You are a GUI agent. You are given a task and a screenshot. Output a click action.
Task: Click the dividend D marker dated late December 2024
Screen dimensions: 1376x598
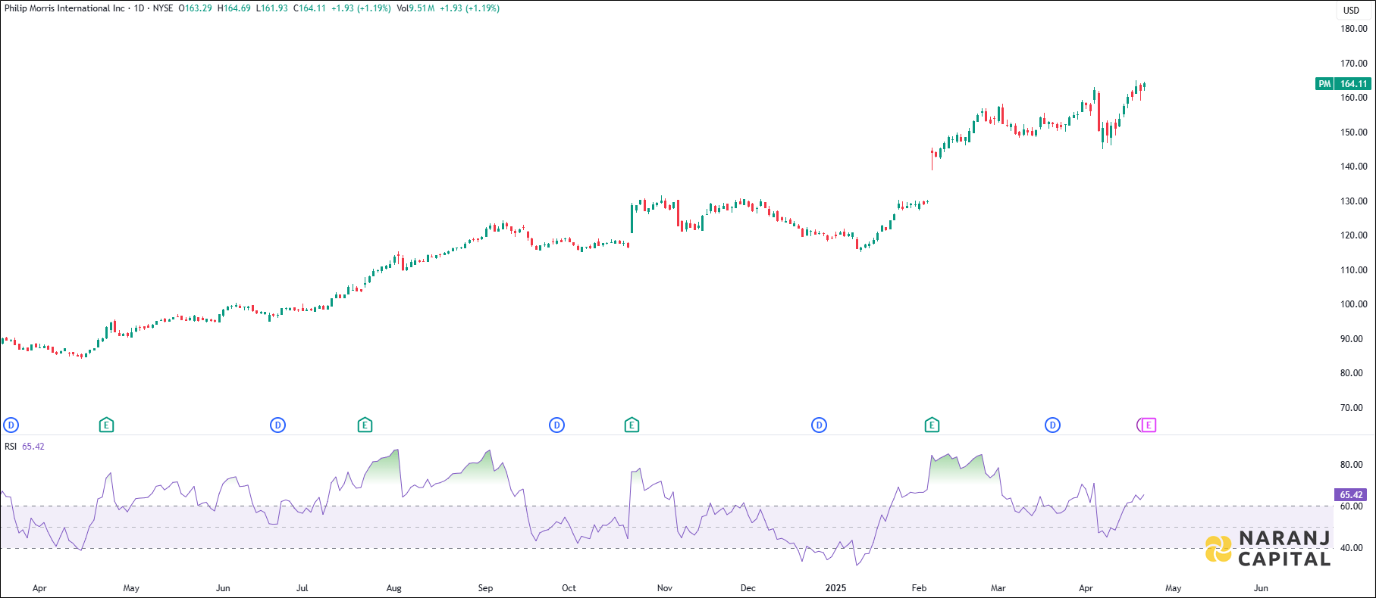pyautogui.click(x=819, y=425)
